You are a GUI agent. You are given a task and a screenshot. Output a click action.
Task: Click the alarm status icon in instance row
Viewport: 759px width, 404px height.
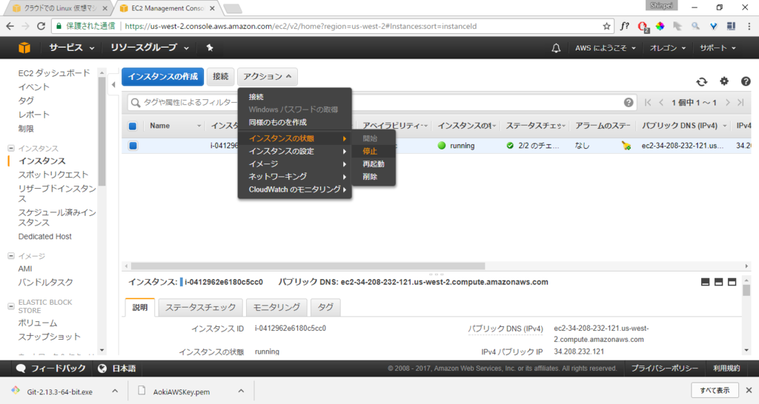(x=626, y=146)
